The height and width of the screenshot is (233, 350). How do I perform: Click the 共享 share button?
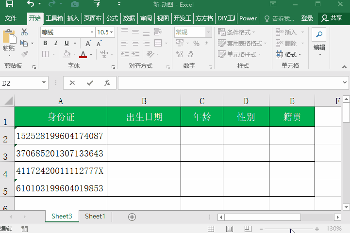[x=332, y=18]
